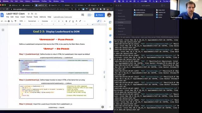Viewport: 202px width, 113px height.
Task: Open the Editing mode pencil dropdown
Action: coord(99,21)
